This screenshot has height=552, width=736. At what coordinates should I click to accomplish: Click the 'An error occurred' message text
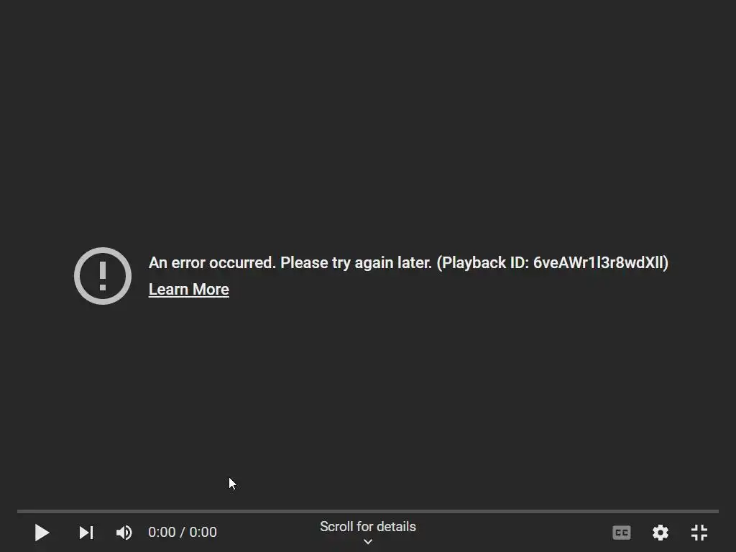click(212, 263)
